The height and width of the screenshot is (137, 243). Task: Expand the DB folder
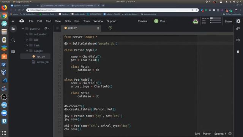tap(27, 40)
